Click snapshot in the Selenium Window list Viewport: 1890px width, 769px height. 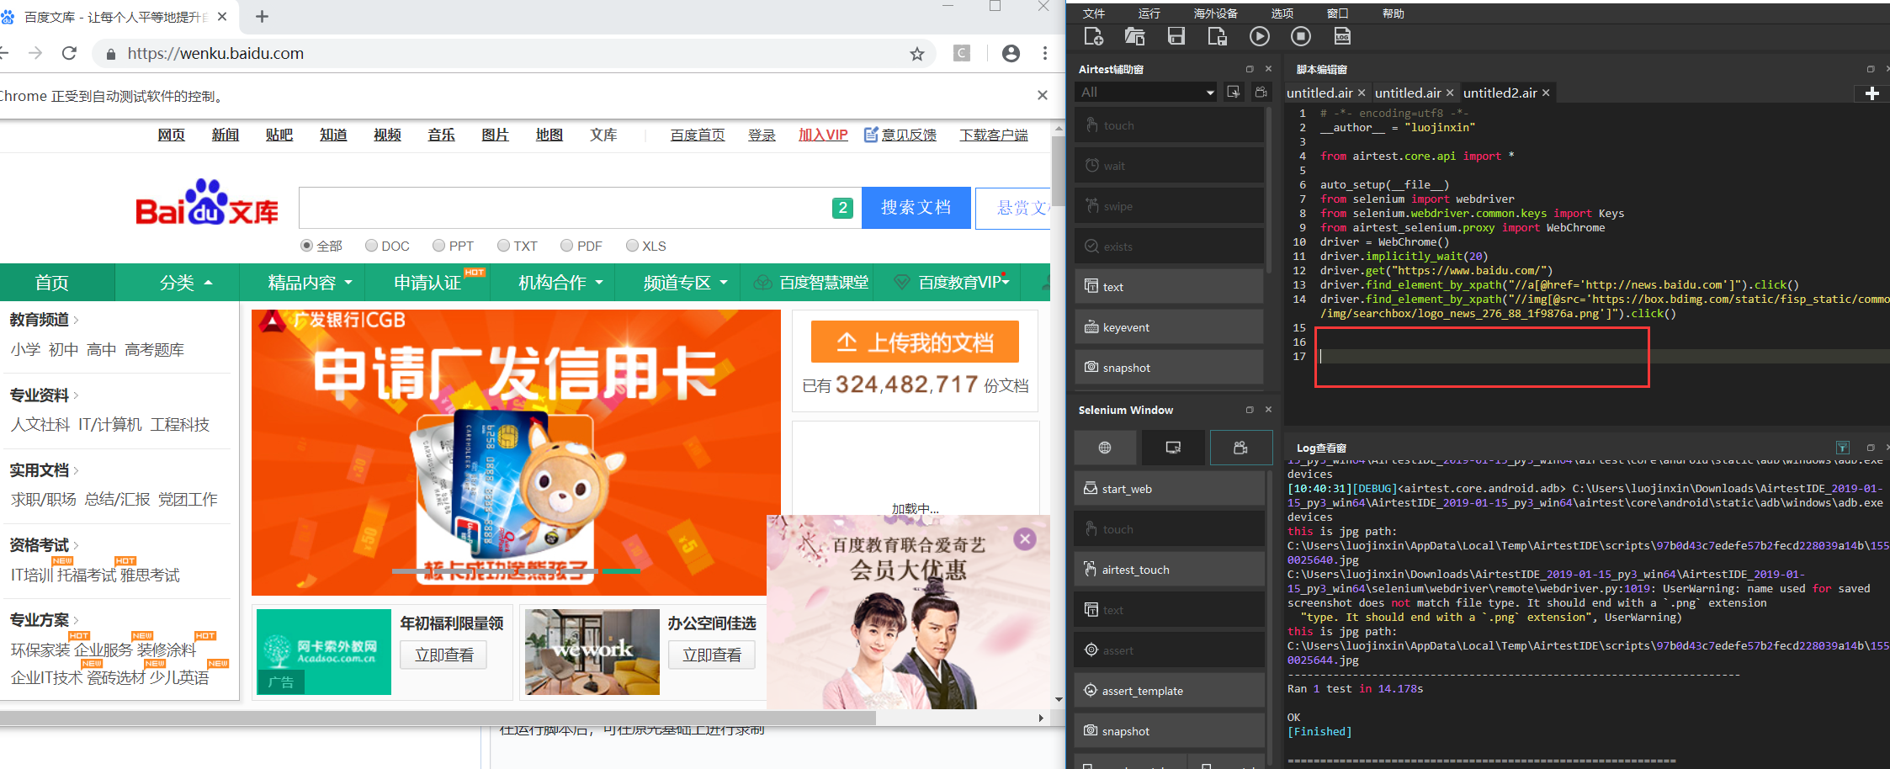click(x=1169, y=731)
